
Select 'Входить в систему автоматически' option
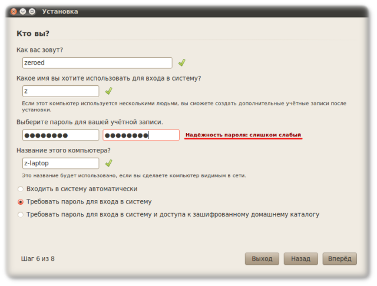pos(21,189)
